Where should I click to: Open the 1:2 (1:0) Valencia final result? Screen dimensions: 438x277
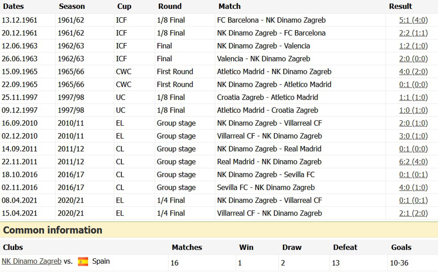coord(413,46)
